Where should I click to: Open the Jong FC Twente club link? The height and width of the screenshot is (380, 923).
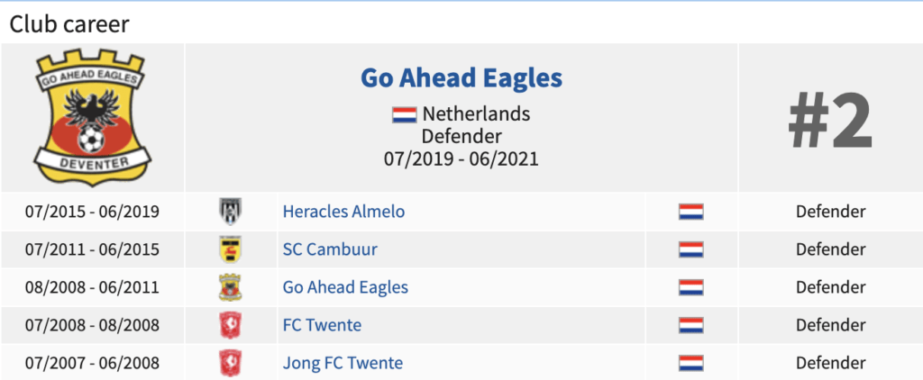343,363
